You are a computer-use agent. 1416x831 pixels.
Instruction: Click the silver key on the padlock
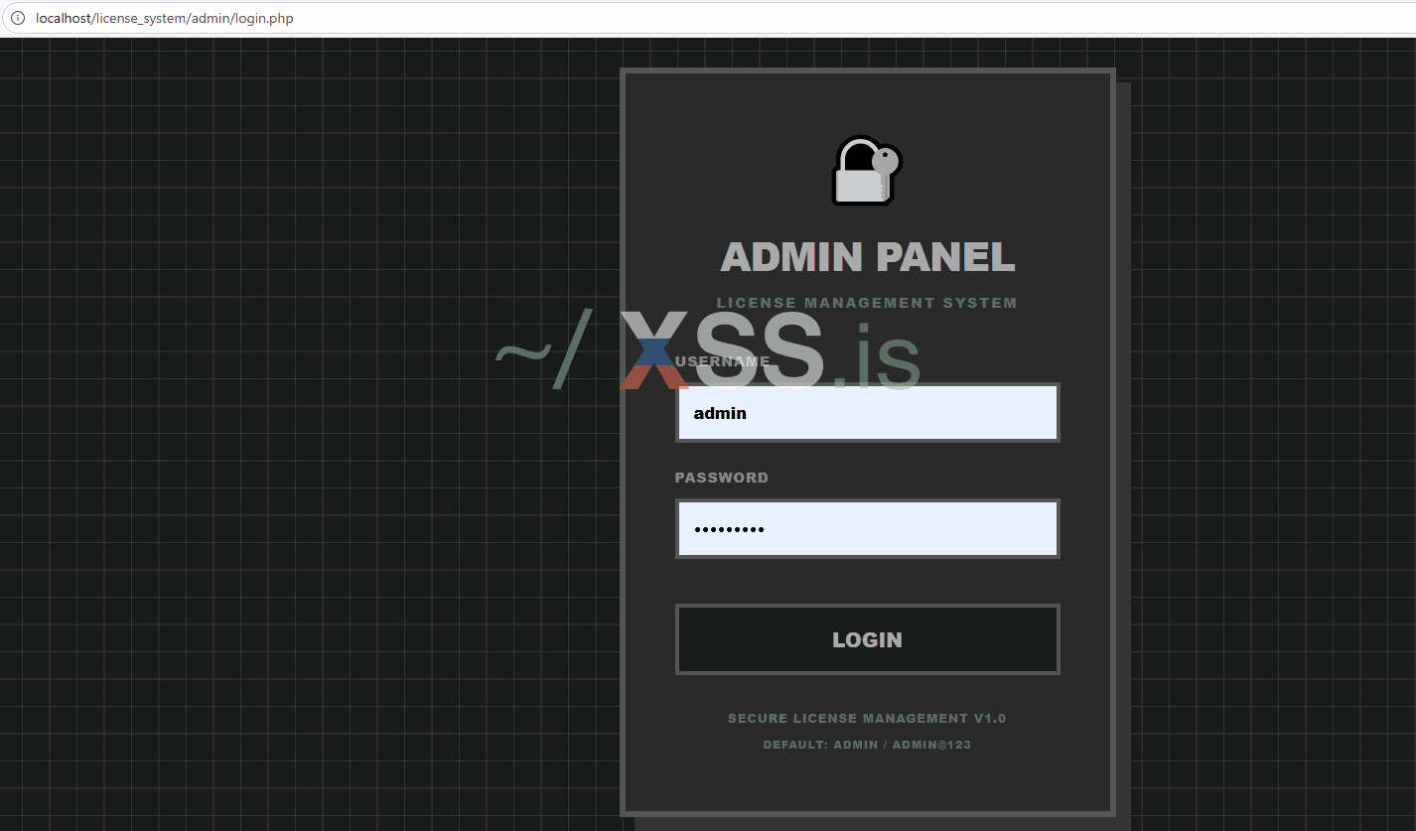(887, 171)
